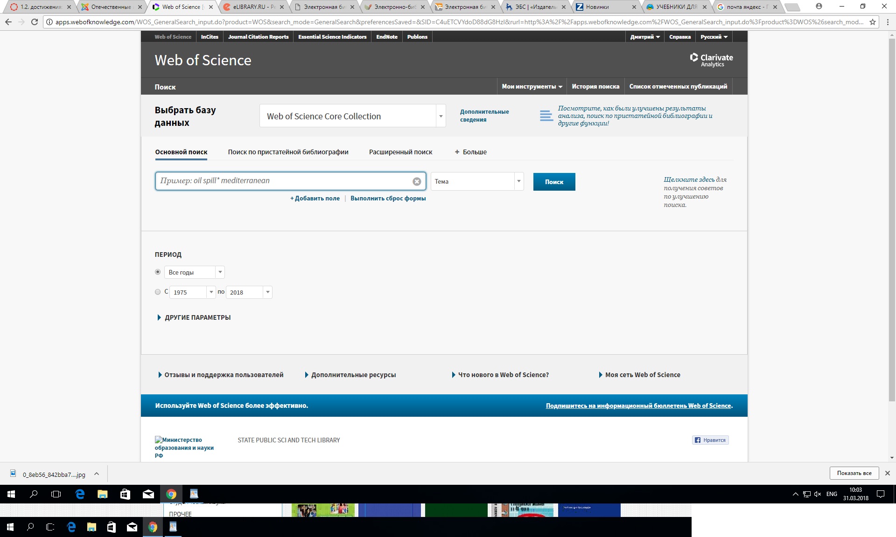Click the plus icon next to Больше
The image size is (896, 537).
[x=457, y=152]
